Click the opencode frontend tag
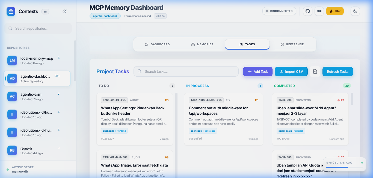 [114, 131]
